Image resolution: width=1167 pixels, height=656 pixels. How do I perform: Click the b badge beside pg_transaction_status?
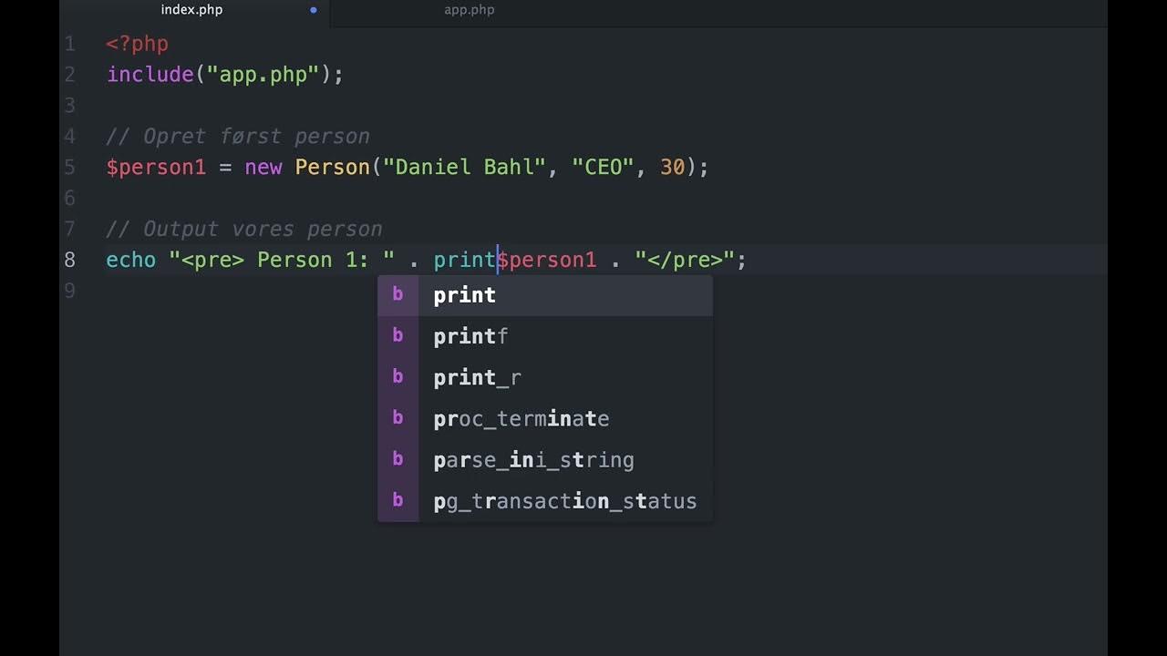[x=398, y=500]
